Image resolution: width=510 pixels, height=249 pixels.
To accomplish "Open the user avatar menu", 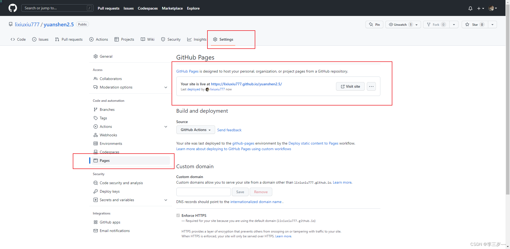I will [x=492, y=8].
